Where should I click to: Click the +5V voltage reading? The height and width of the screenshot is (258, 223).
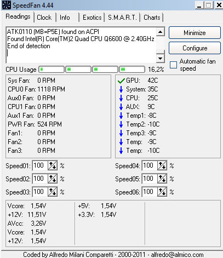pyautogui.click(x=97, y=206)
